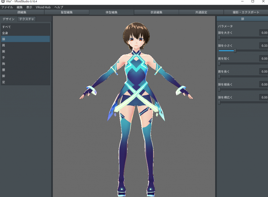Click the 首を長く value field

coord(264,72)
